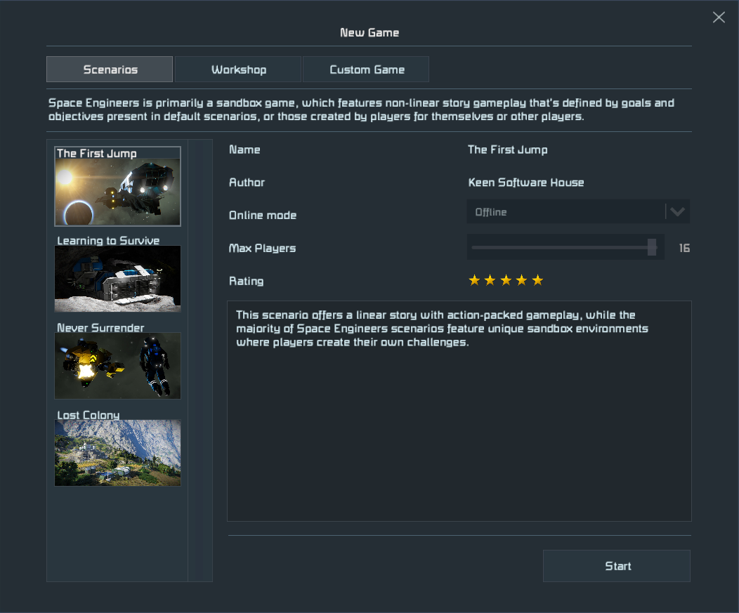Click the 'Max Players' label

262,249
